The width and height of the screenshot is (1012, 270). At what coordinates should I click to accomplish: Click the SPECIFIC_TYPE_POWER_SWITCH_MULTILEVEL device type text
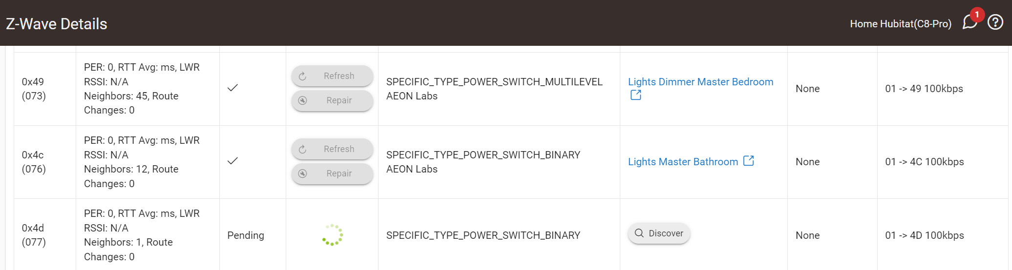494,82
